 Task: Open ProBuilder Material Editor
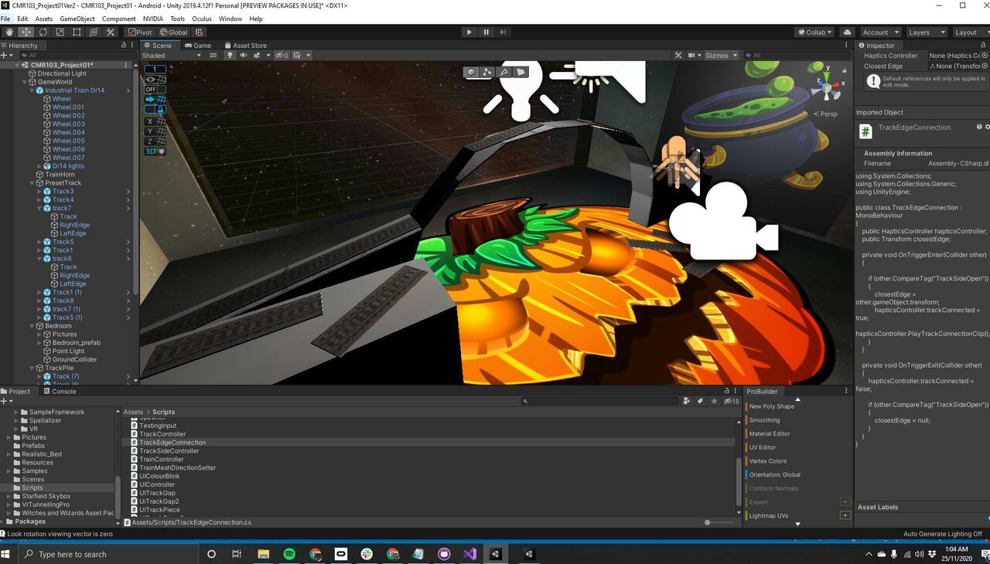[770, 433]
